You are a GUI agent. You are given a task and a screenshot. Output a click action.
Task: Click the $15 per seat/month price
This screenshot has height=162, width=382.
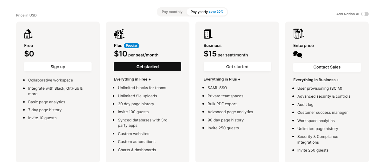pos(226,54)
